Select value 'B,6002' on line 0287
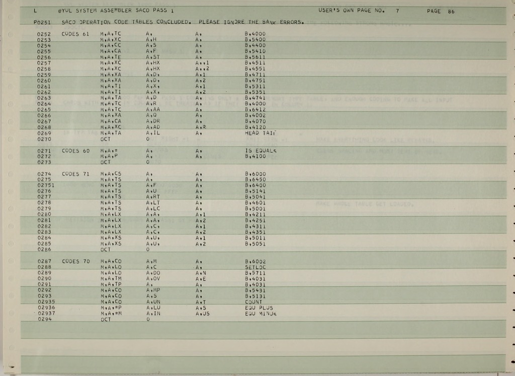 [x=255, y=262]
